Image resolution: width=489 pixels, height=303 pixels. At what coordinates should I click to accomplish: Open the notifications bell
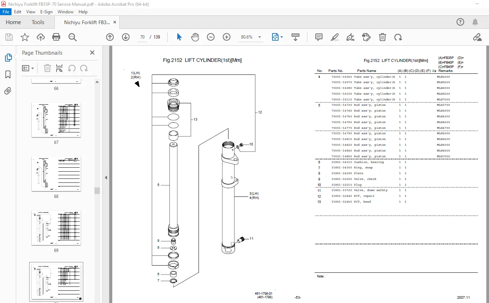(x=475, y=22)
